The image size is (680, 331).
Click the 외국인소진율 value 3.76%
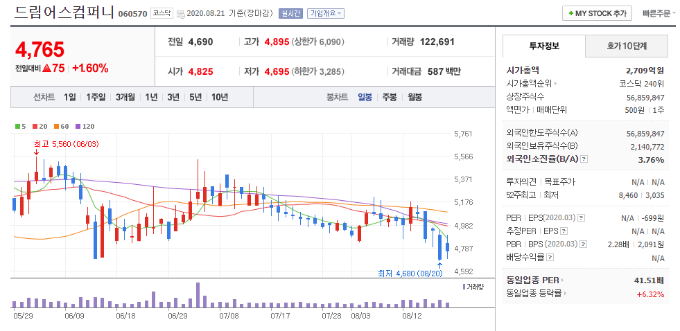(651, 159)
